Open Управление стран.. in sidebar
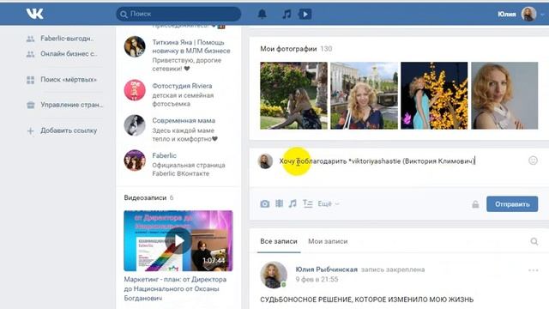Viewport: 549px width, 309px height. coord(72,105)
